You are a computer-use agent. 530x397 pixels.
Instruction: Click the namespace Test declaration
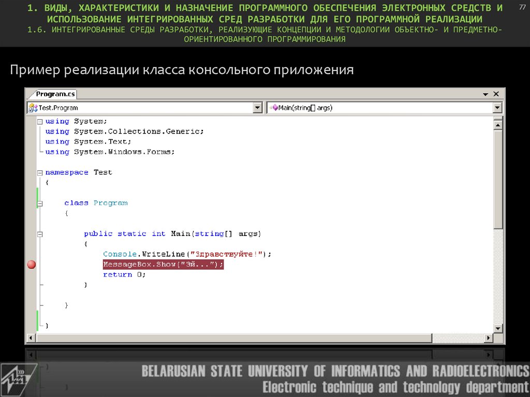pyautogui.click(x=79, y=172)
